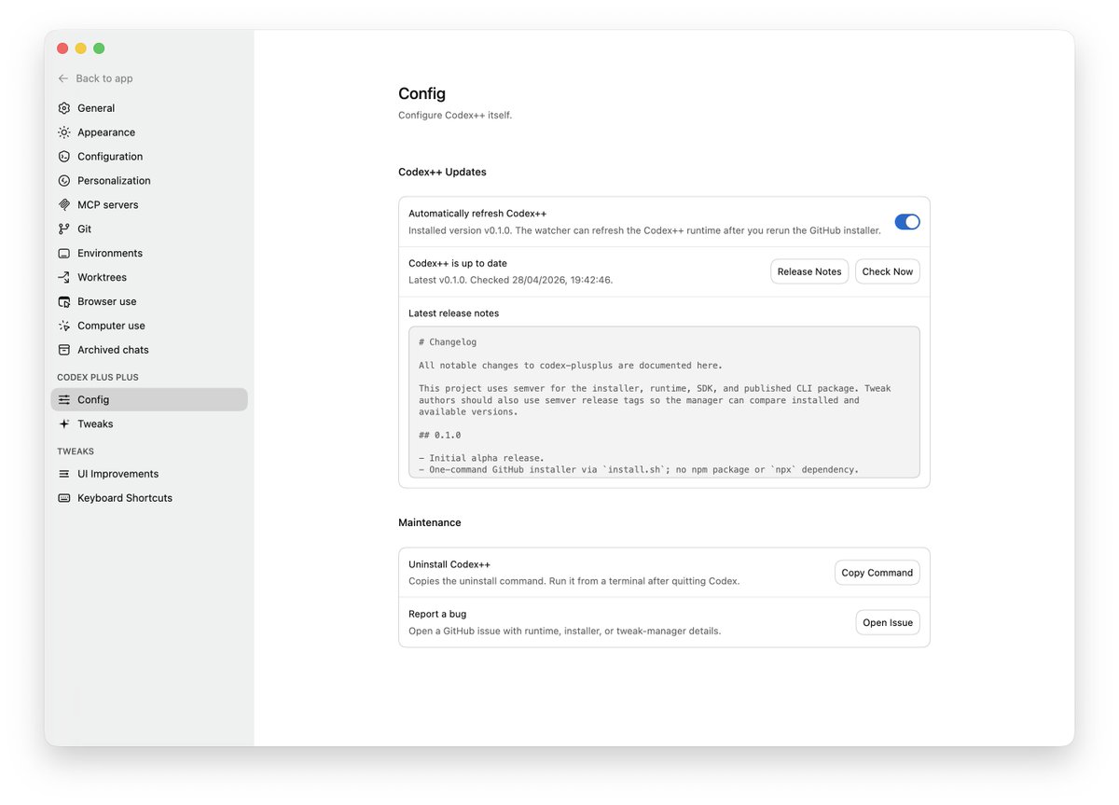This screenshot has height=805, width=1119.
Task: Click Check Now button
Action: tap(888, 271)
